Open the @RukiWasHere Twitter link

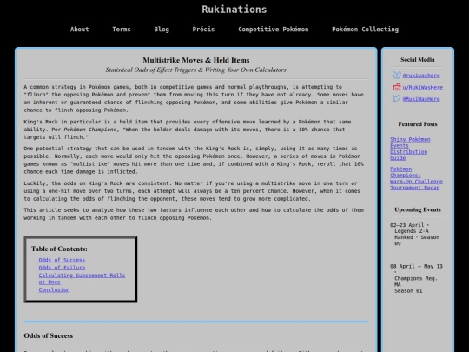click(421, 99)
